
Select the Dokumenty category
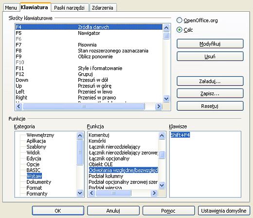(x=39, y=182)
